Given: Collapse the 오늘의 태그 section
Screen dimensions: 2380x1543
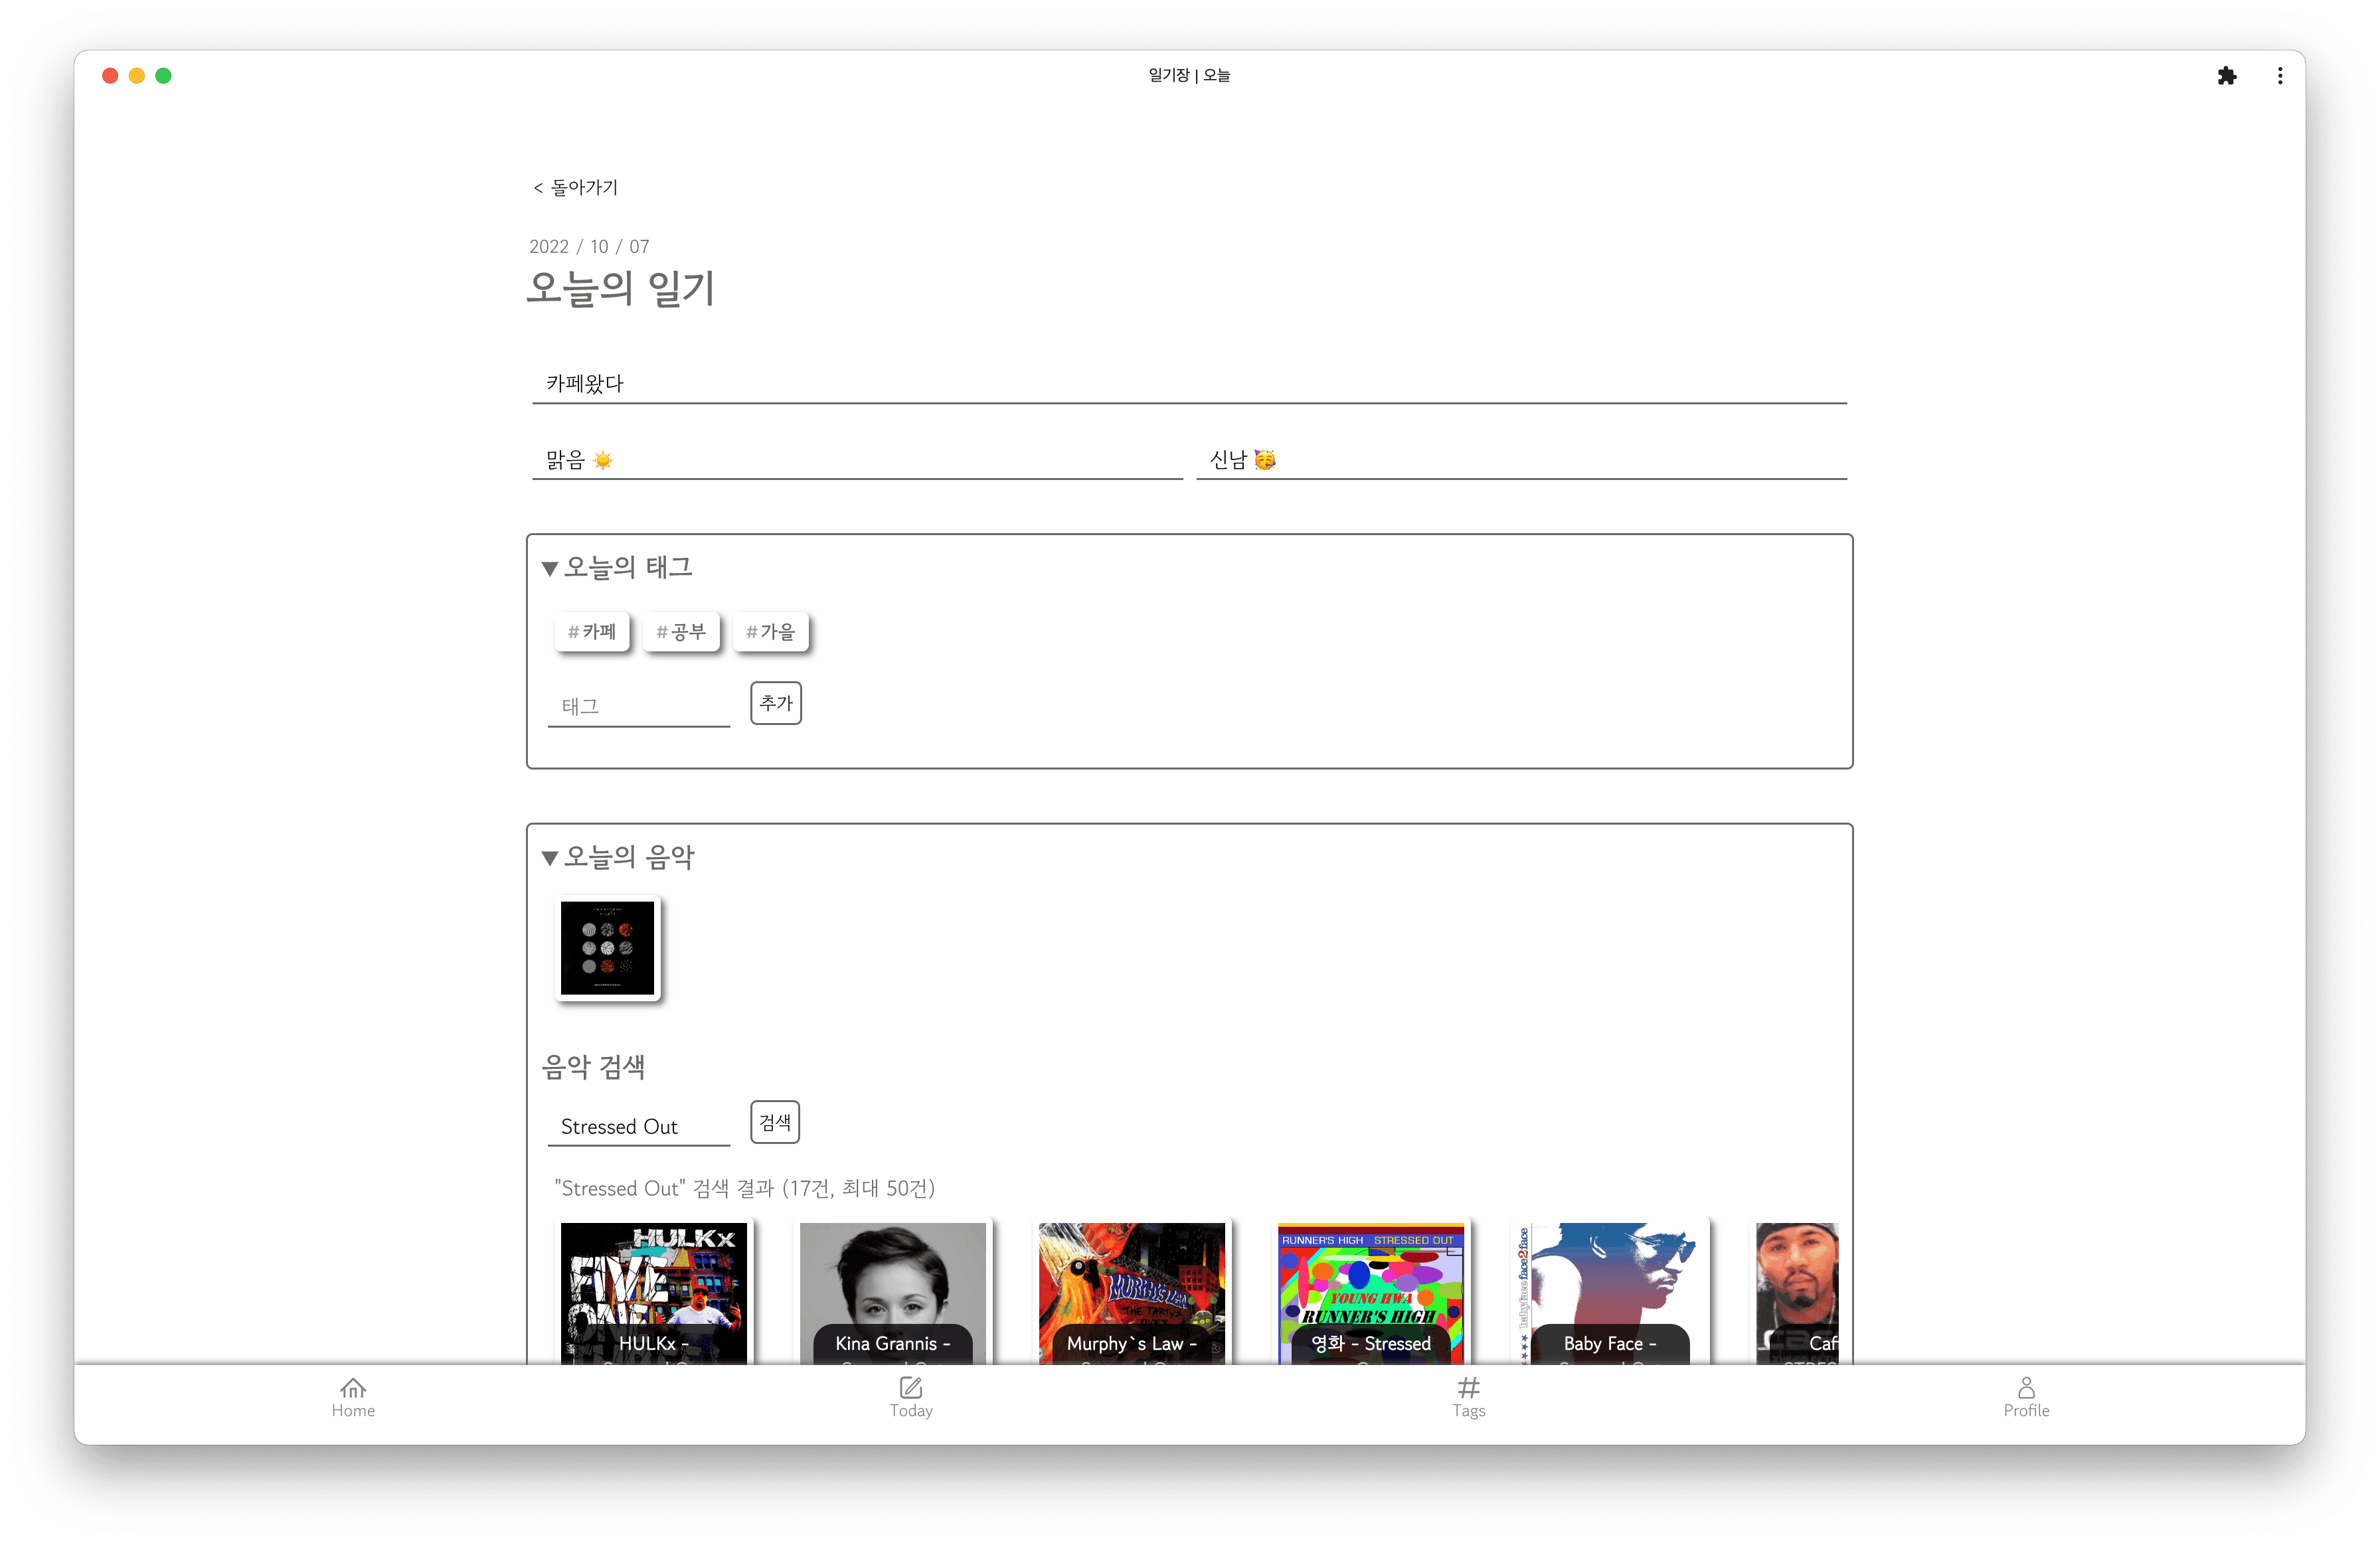Looking at the screenshot, I should click(617, 567).
